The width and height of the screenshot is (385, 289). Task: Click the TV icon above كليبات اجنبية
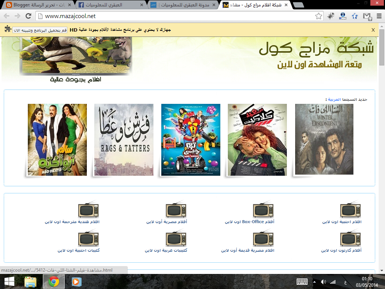coord(88,238)
